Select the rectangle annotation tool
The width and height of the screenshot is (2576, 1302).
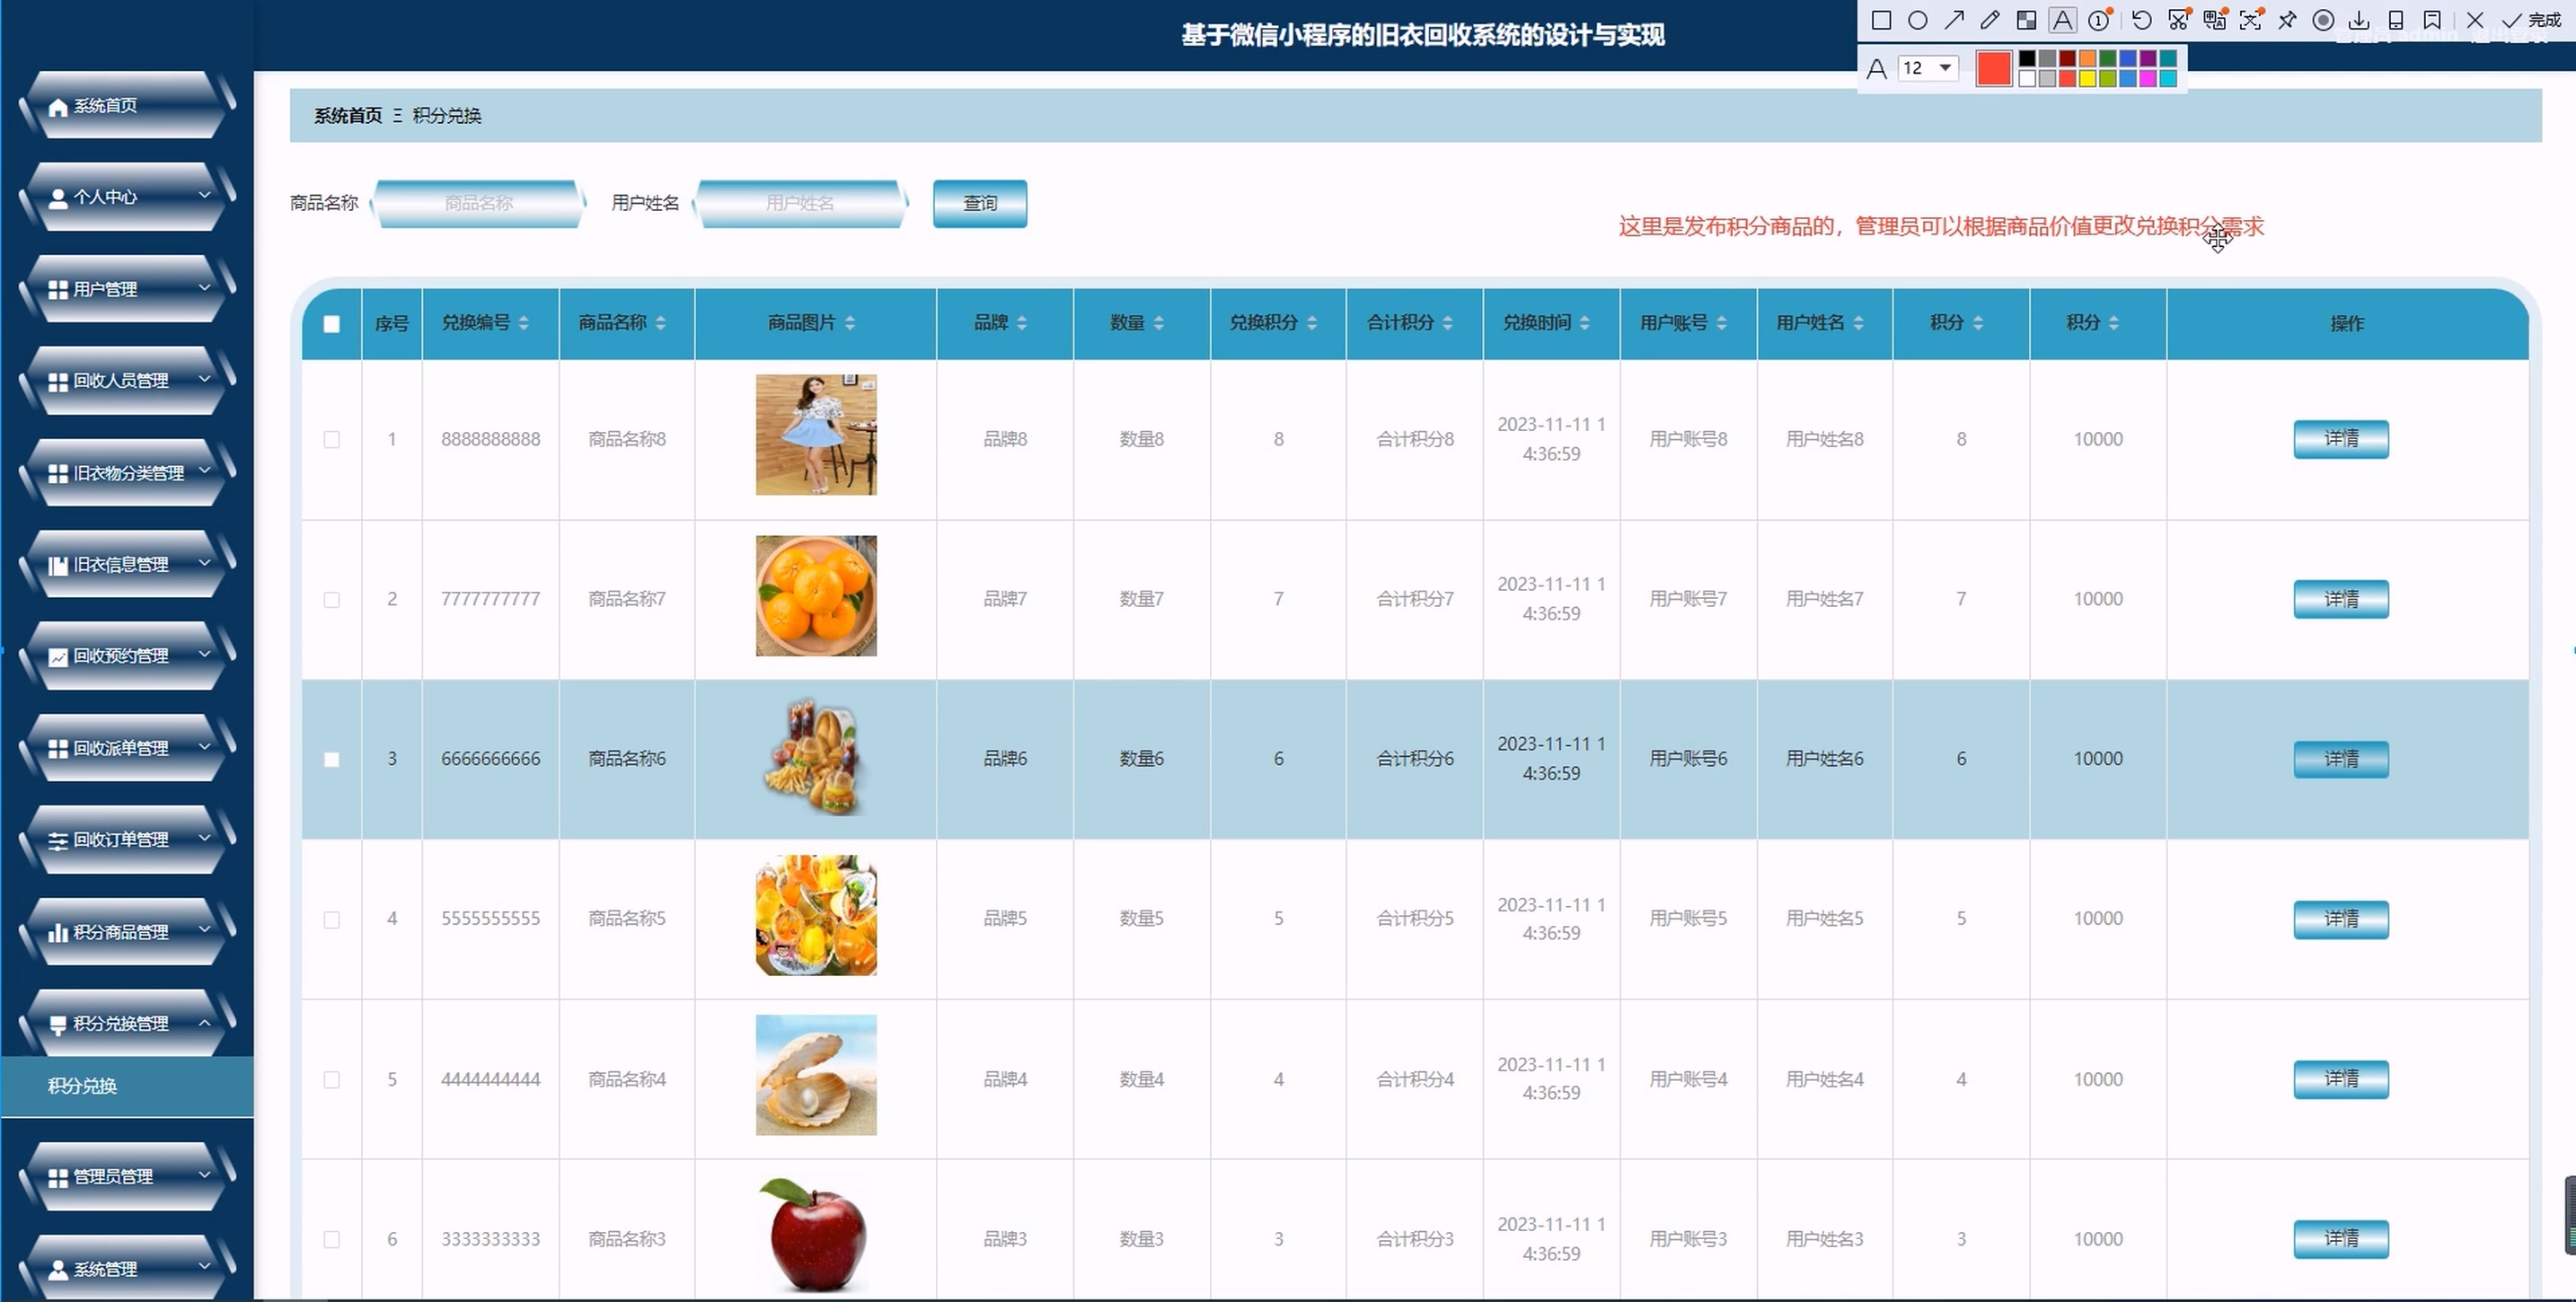[x=1881, y=20]
